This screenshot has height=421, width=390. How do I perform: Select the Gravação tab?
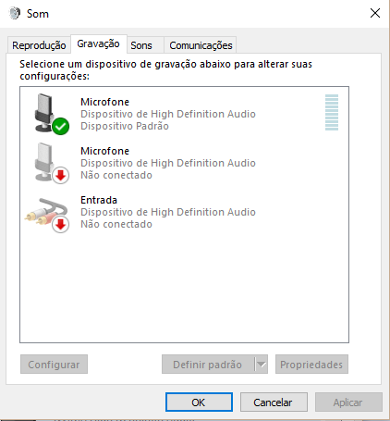pyautogui.click(x=98, y=43)
